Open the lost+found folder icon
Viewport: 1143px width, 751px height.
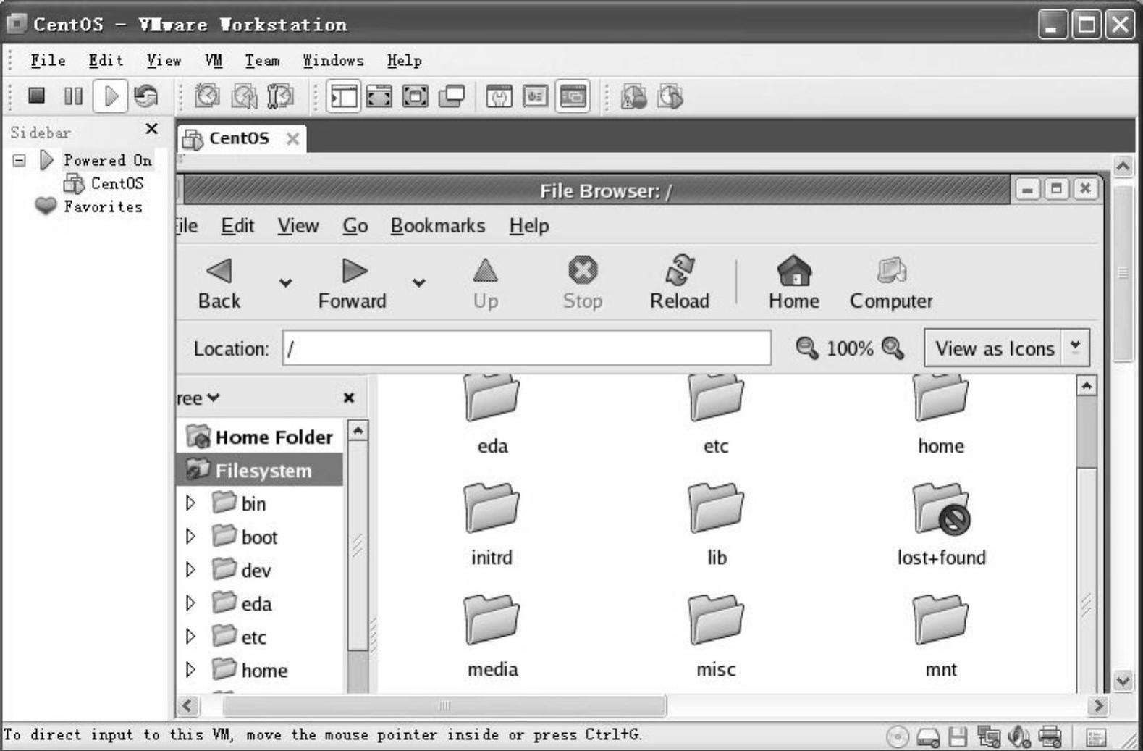pos(941,508)
